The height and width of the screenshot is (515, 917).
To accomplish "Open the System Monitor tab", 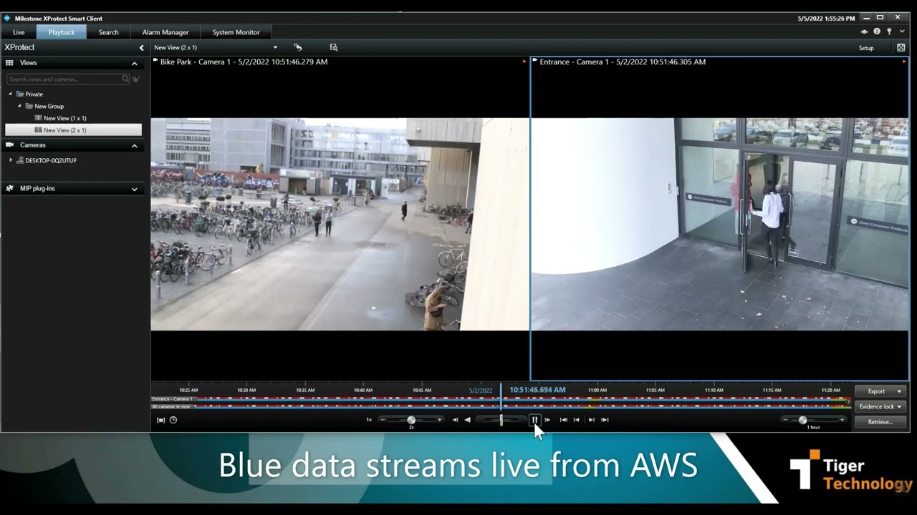I will (236, 32).
